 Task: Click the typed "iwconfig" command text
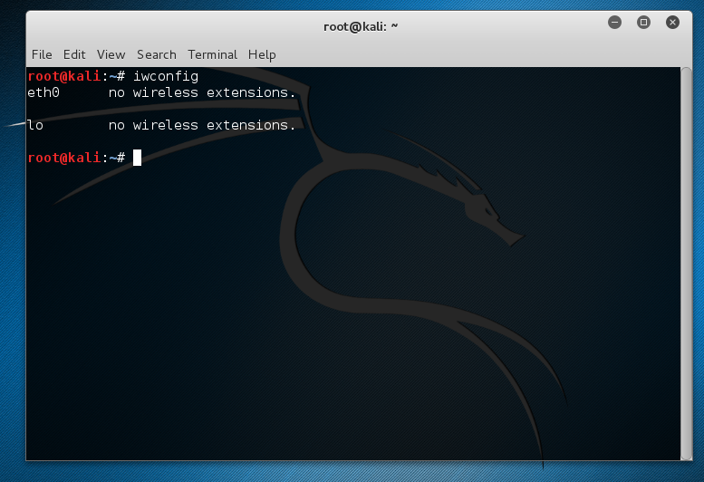click(x=166, y=76)
